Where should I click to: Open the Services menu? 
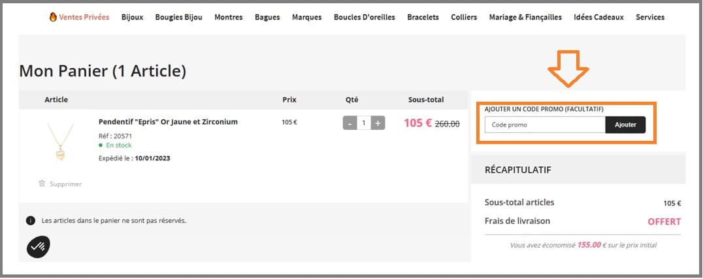(x=650, y=18)
